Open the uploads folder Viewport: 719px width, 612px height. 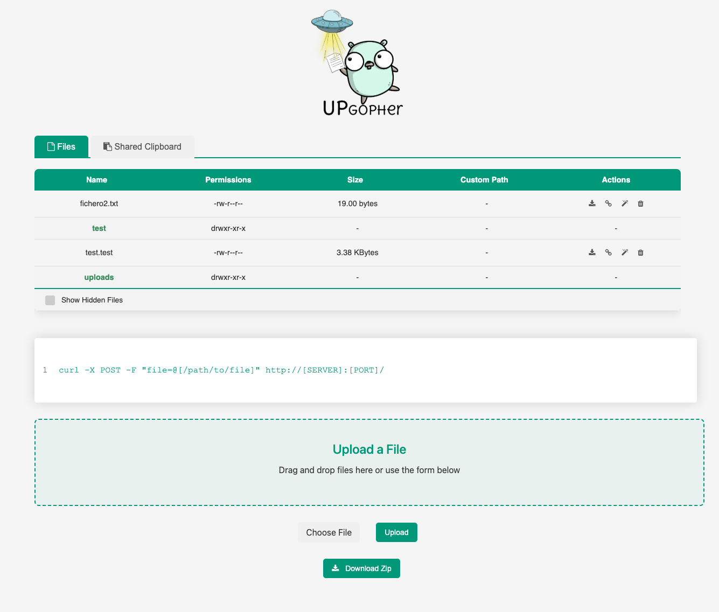[x=99, y=277]
